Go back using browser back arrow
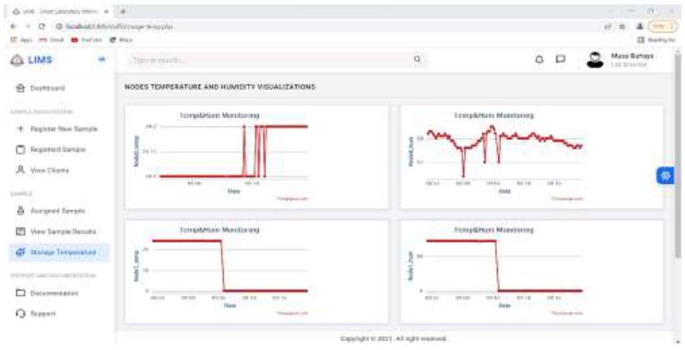Viewport: 685px width, 350px height. tap(13, 27)
